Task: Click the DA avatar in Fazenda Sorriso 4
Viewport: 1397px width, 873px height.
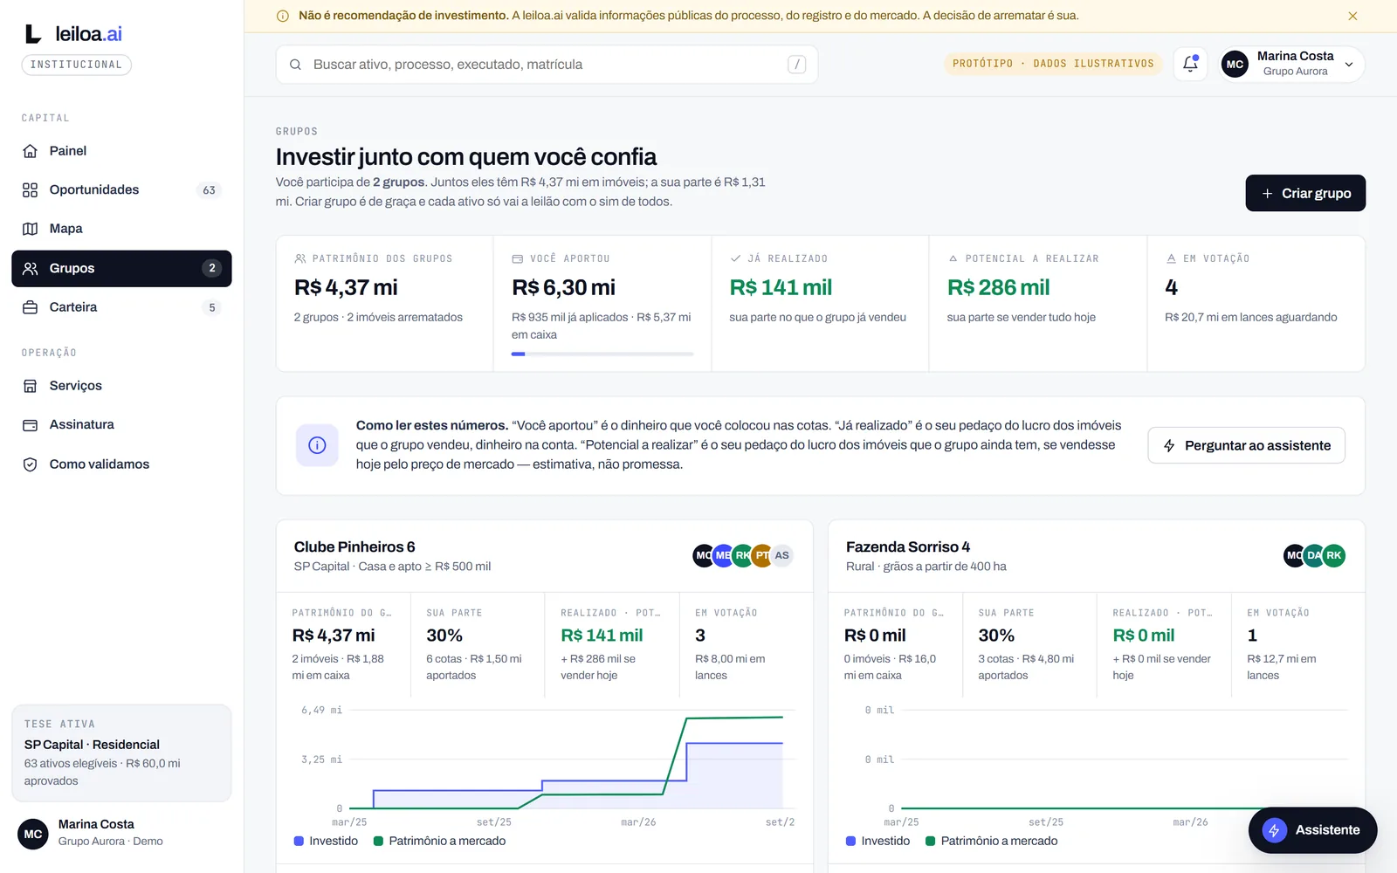Action: 1314,555
